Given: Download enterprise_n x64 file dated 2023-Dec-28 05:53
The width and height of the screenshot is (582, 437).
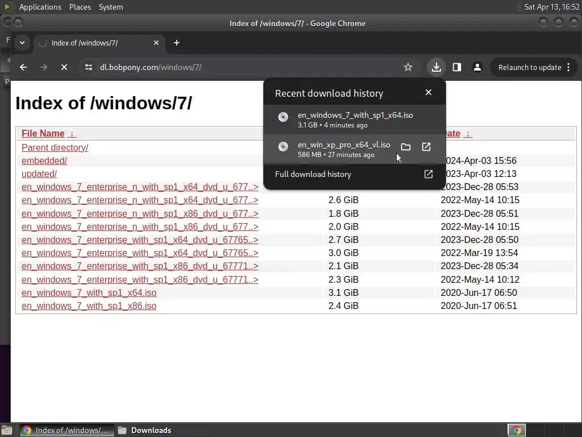Looking at the screenshot, I should pos(140,187).
